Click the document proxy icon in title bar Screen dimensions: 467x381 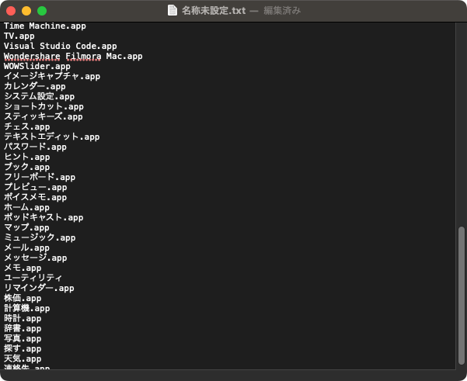click(173, 11)
